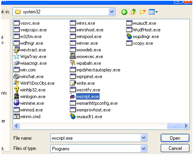Select the wupdmgr.exe update icon
The width and height of the screenshot is (193, 155).
point(129,36)
